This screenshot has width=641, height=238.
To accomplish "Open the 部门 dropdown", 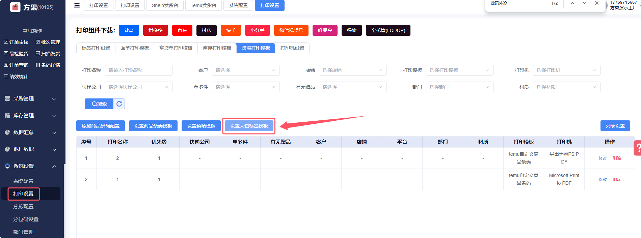I will pyautogui.click(x=460, y=87).
